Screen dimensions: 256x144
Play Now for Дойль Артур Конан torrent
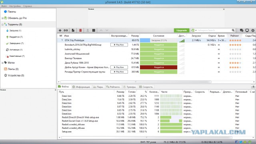tap(119, 67)
